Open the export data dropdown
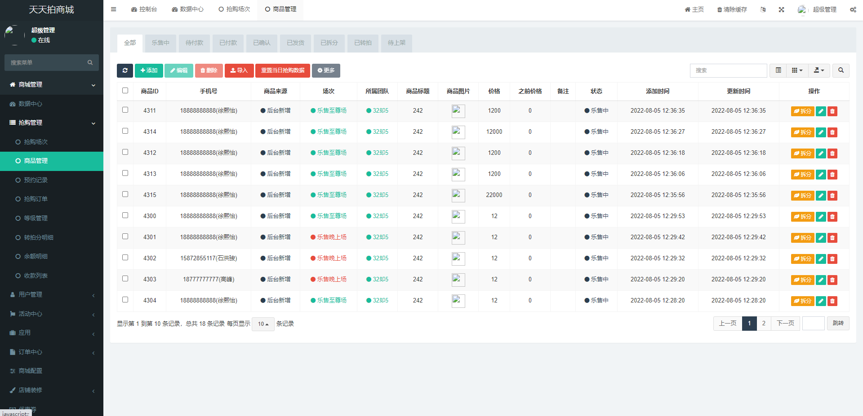863x416 pixels. tap(819, 70)
